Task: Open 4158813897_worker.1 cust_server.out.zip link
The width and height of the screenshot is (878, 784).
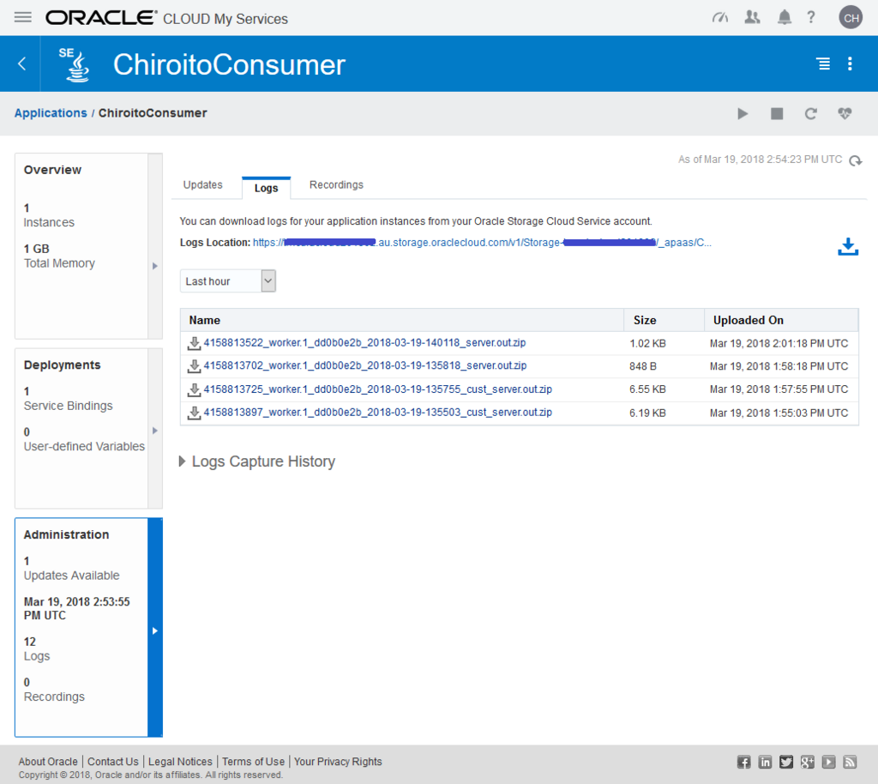Action: [x=377, y=413]
